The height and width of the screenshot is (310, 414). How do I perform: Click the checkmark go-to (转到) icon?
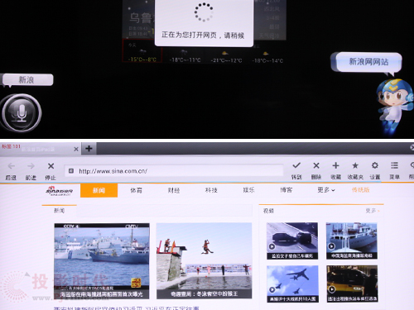[x=296, y=165]
